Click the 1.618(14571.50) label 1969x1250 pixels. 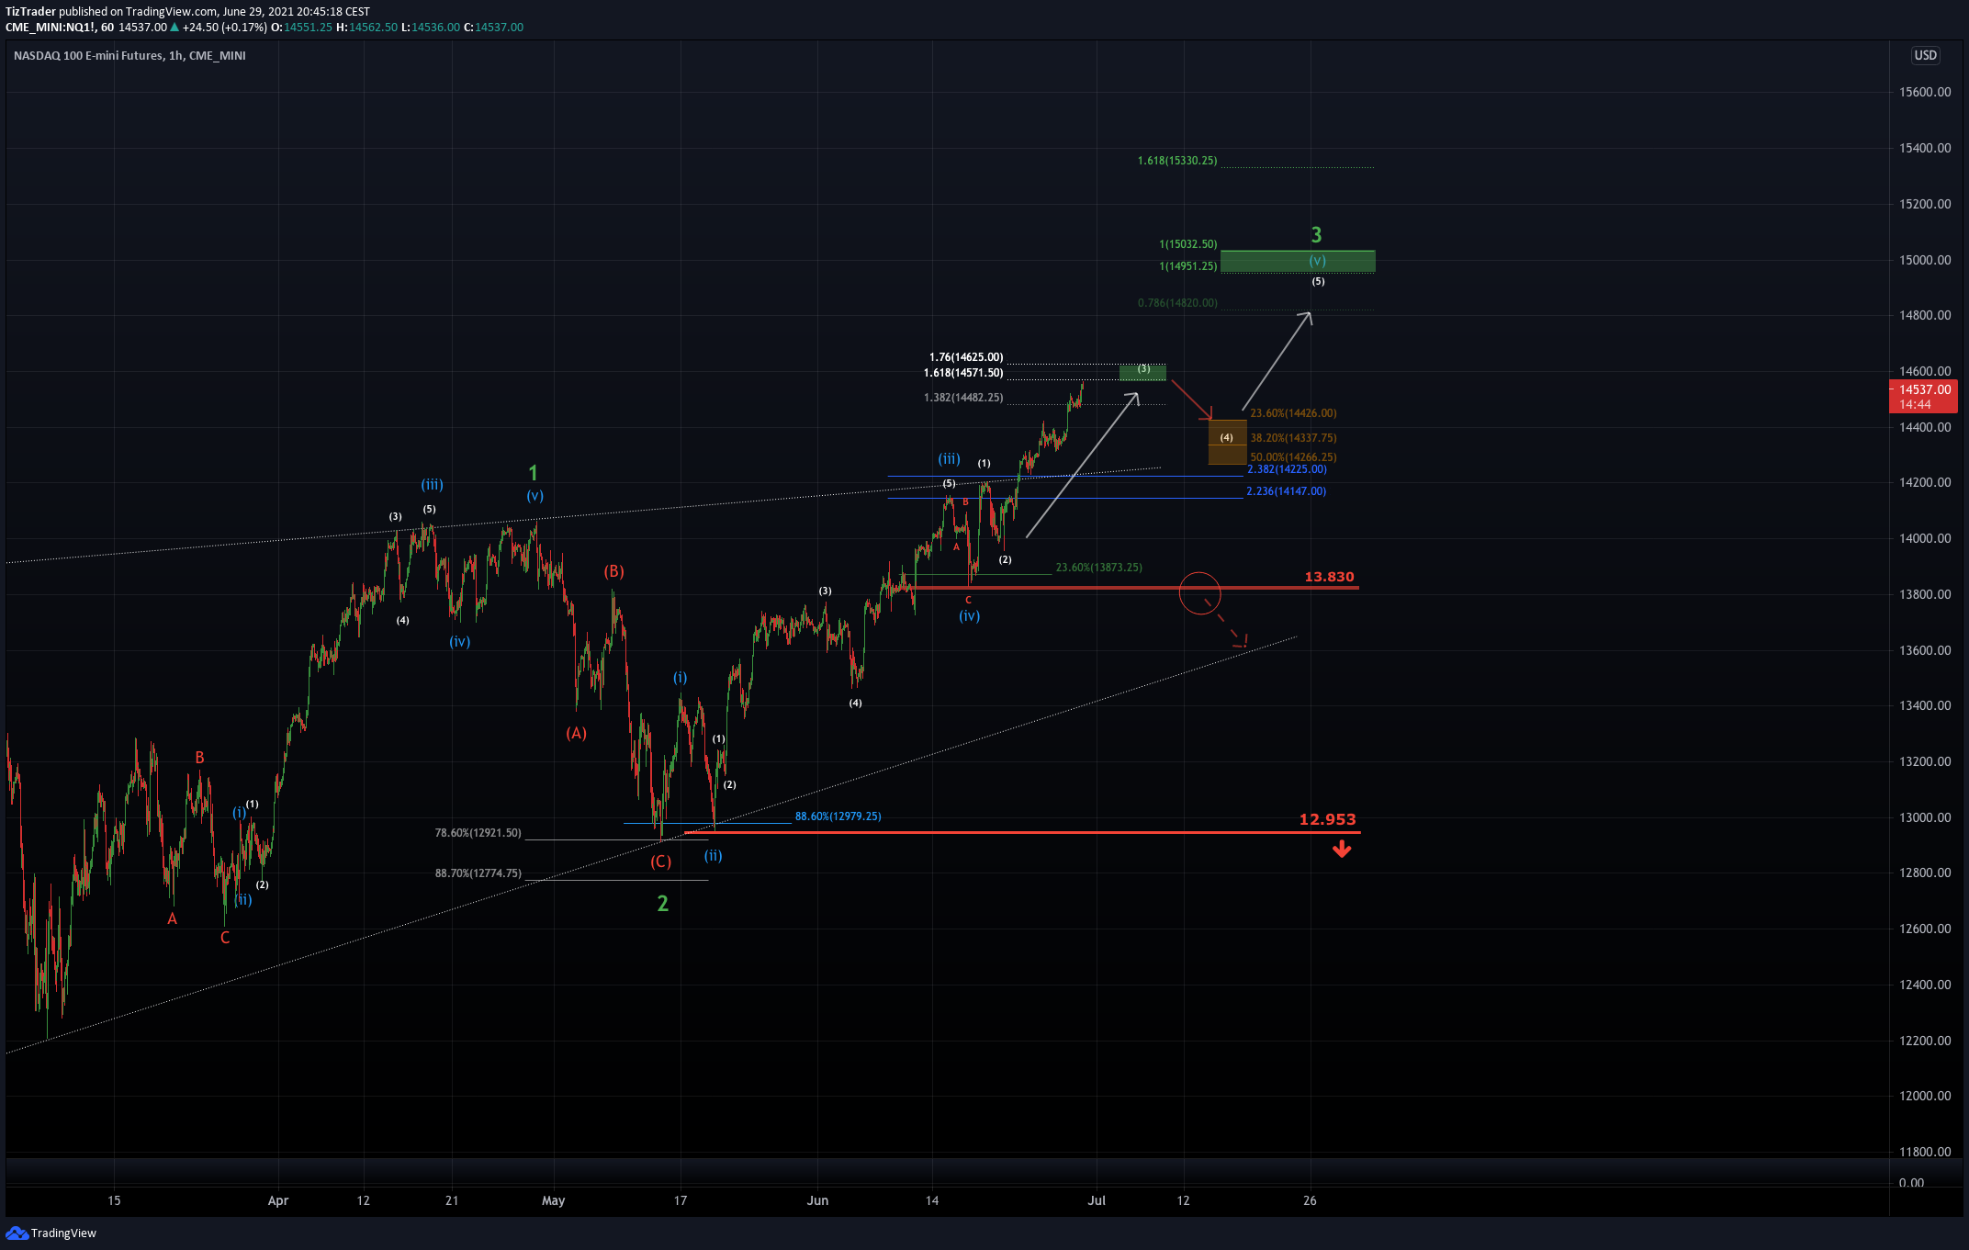coord(963,373)
